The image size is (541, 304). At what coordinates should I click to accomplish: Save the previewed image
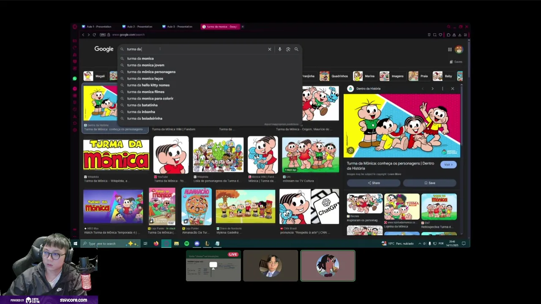tap(429, 183)
